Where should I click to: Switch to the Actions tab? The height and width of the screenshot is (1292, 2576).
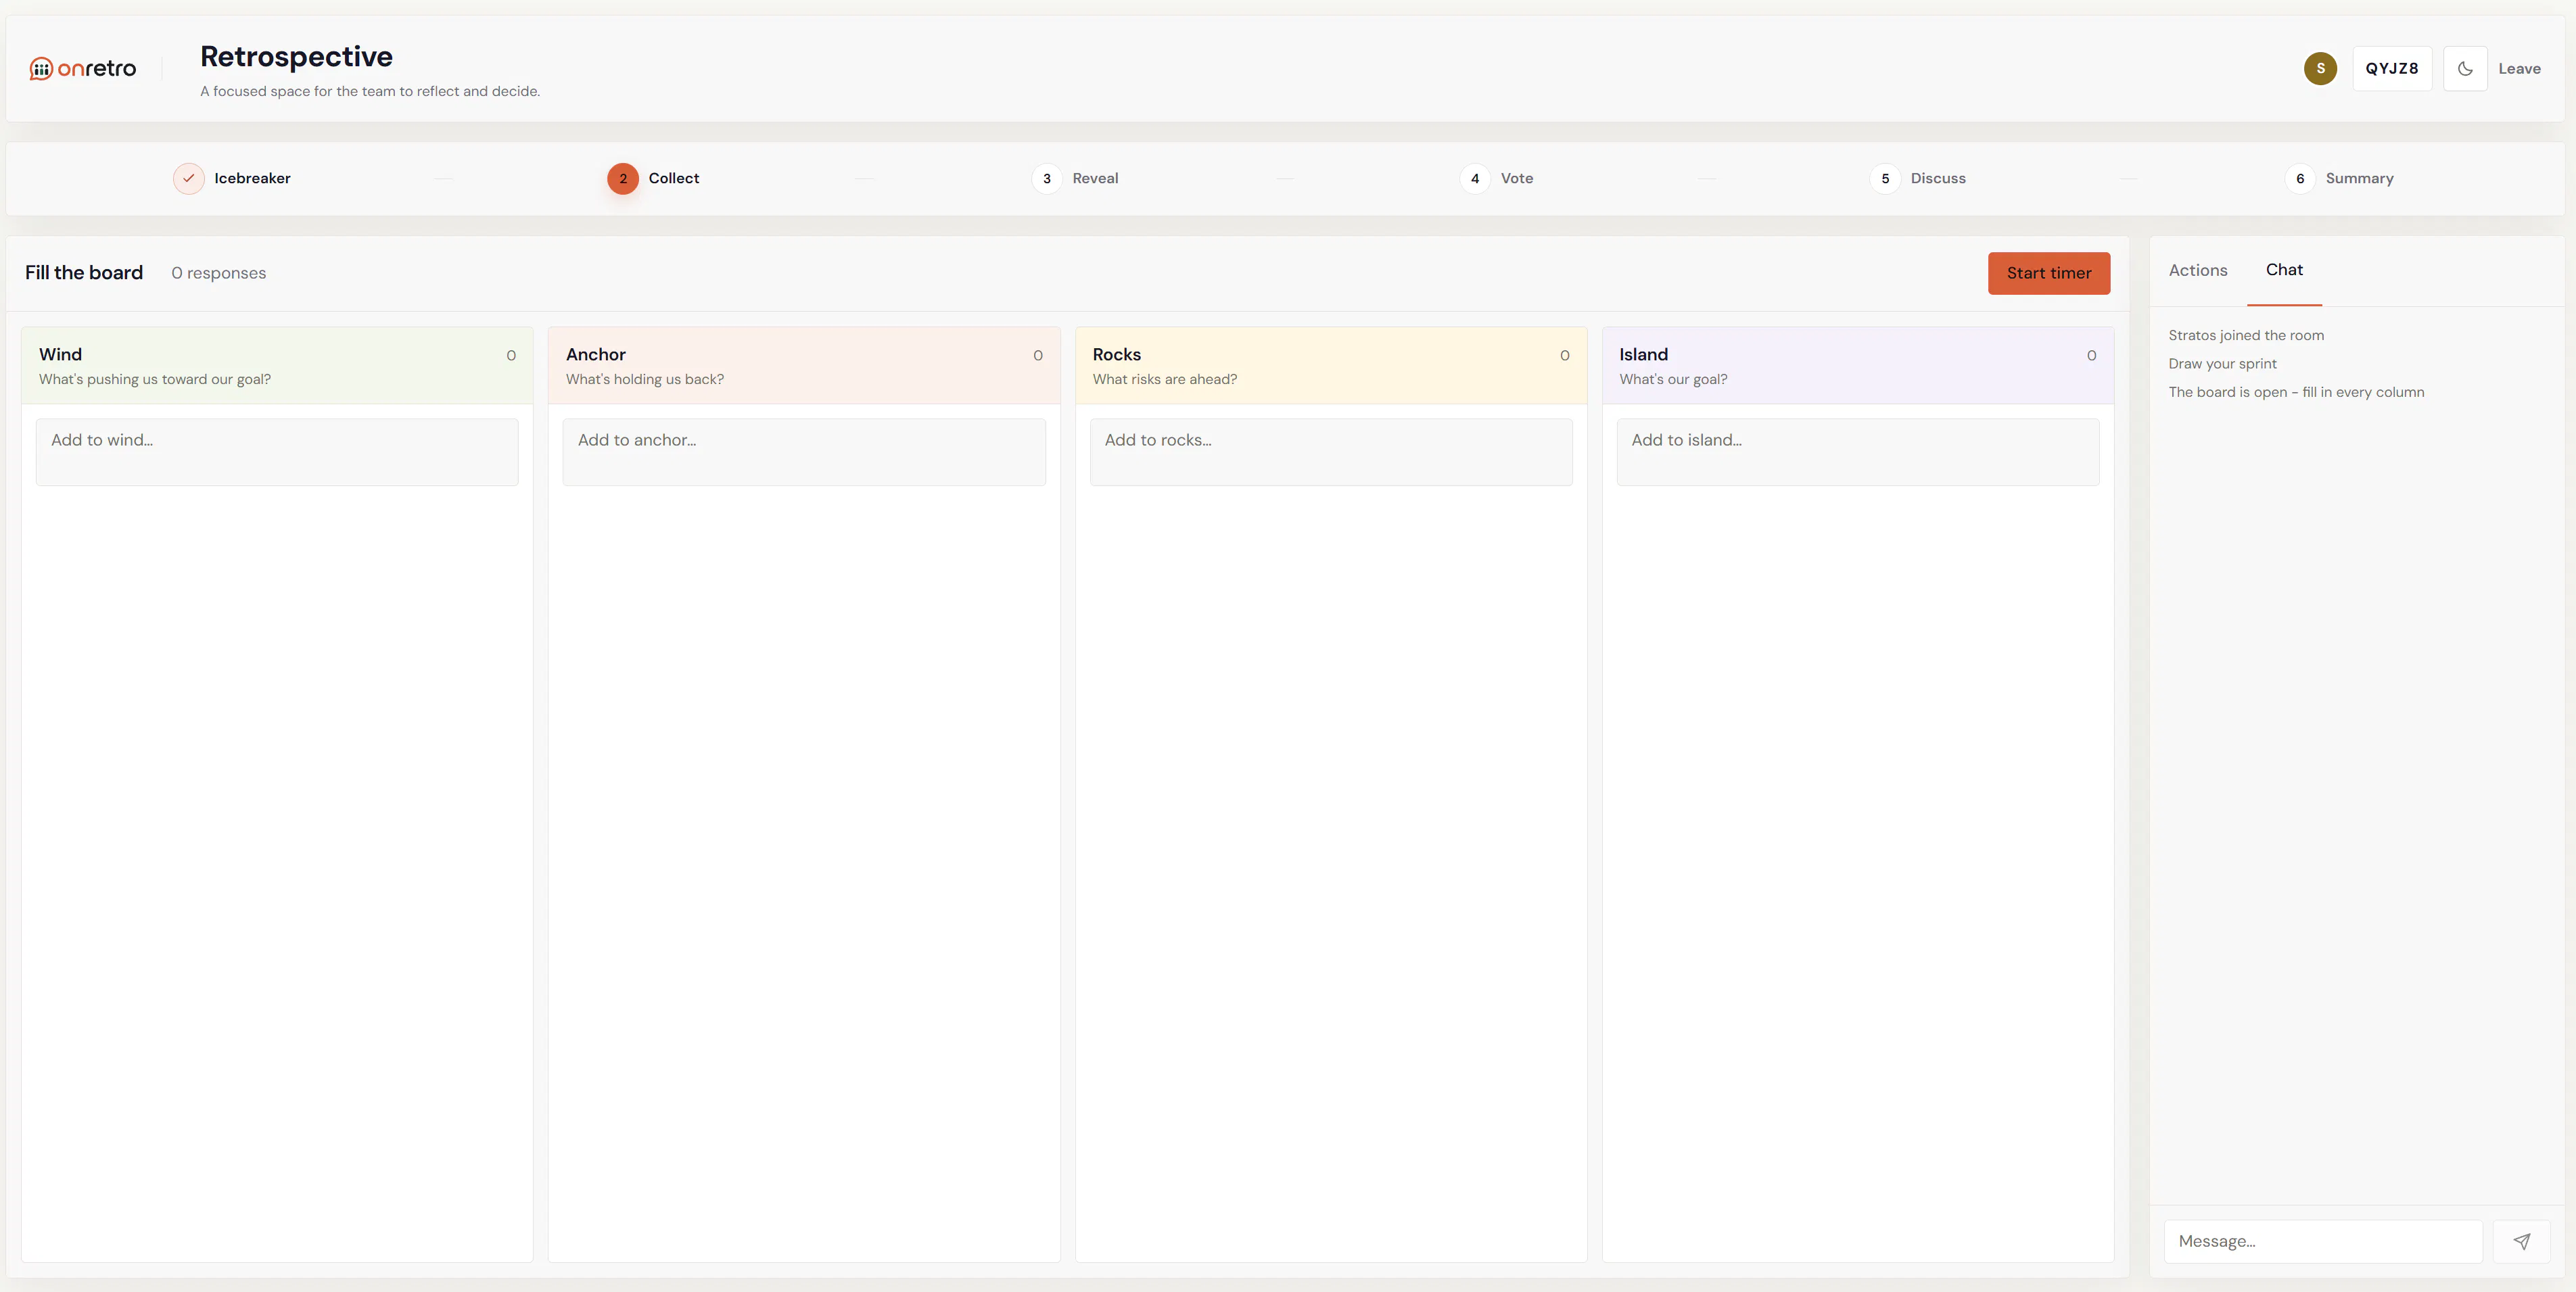(2197, 270)
